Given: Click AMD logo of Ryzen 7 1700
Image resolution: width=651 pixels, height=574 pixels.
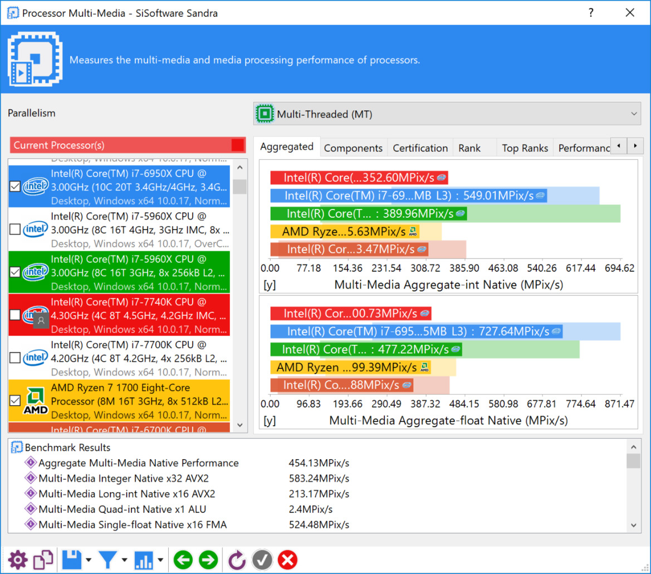Looking at the screenshot, I should click(35, 401).
